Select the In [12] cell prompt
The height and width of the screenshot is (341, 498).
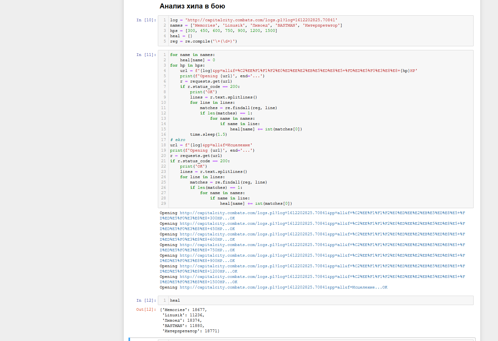click(146, 300)
